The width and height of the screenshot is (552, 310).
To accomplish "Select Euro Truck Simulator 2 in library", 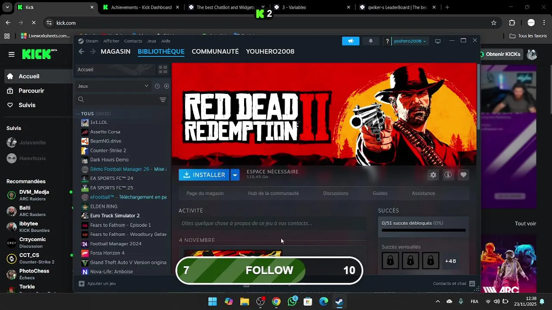I will [x=115, y=216].
